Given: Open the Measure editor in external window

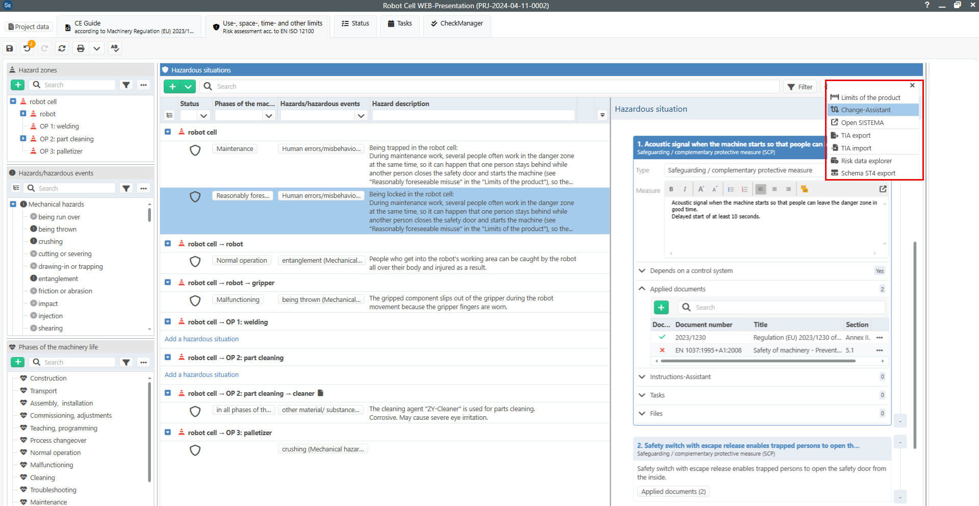Looking at the screenshot, I should [883, 189].
